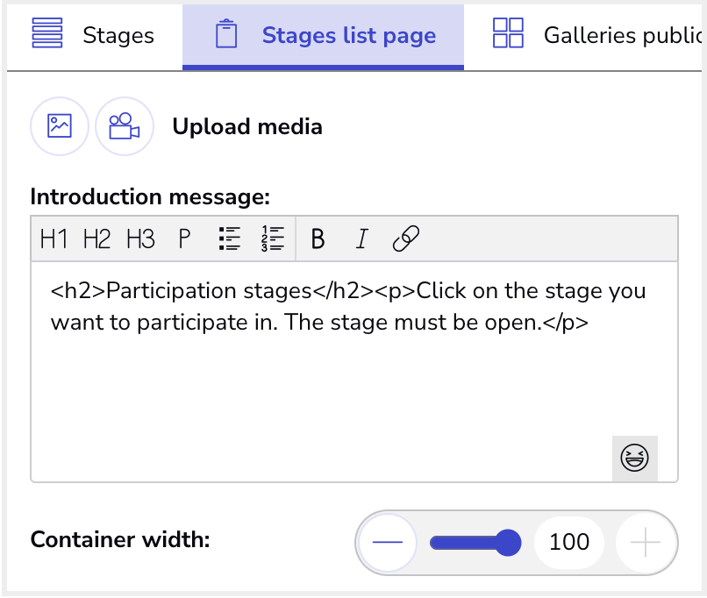Switch to the Galleries public tab
The width and height of the screenshot is (707, 598).
[x=585, y=36]
